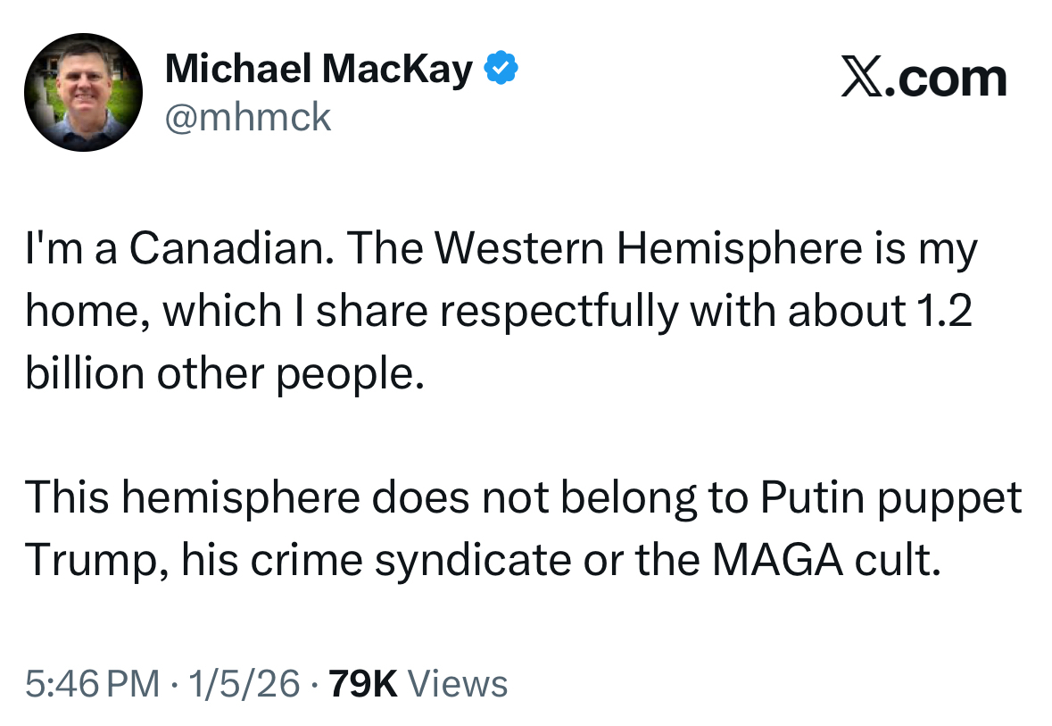Screen dimensions: 1052x726
Task: Click the X logo icon
Action: click(860, 79)
